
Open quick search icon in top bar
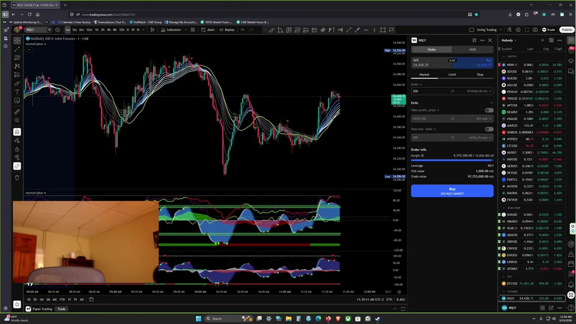pyautogui.click(x=509, y=30)
